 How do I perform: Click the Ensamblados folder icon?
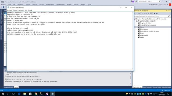(x=139, y=35)
